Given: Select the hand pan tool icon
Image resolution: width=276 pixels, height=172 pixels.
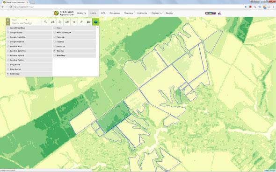Looking at the screenshot, I should (x=60, y=22).
